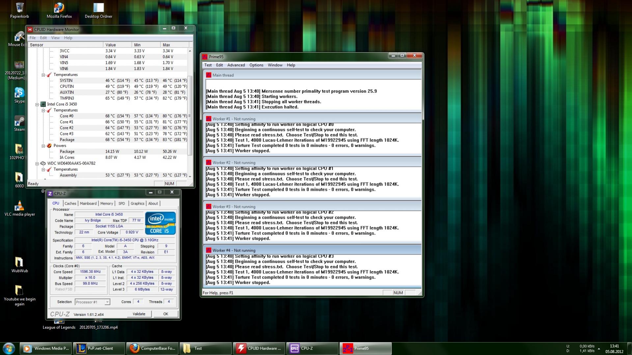Select the Youtube we begin again file
The width and height of the screenshot is (632, 355).
[19, 296]
